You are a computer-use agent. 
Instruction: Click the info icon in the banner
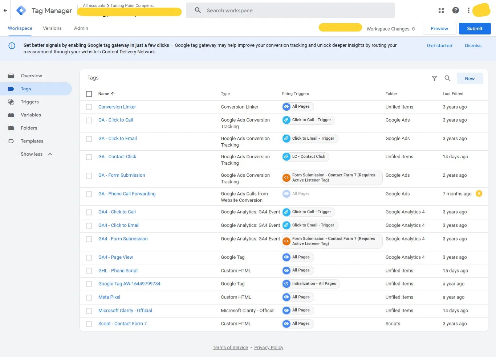click(x=12, y=46)
